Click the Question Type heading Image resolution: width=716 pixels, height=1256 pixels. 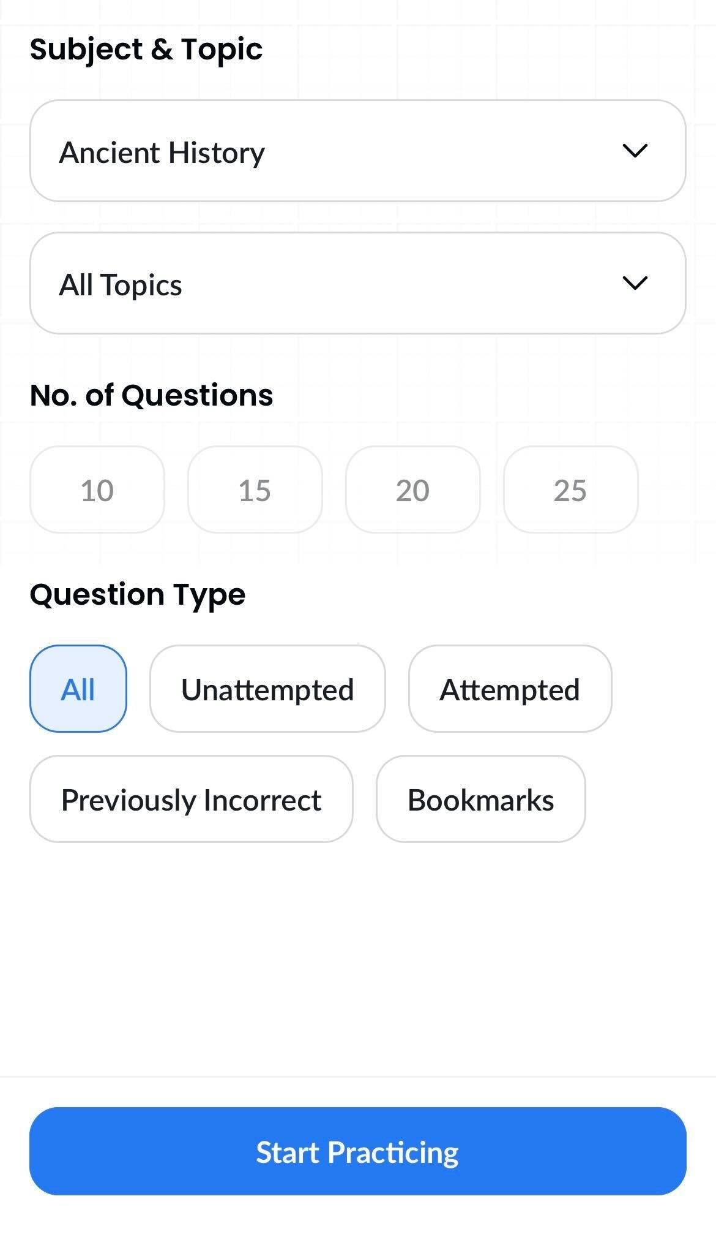coord(138,594)
